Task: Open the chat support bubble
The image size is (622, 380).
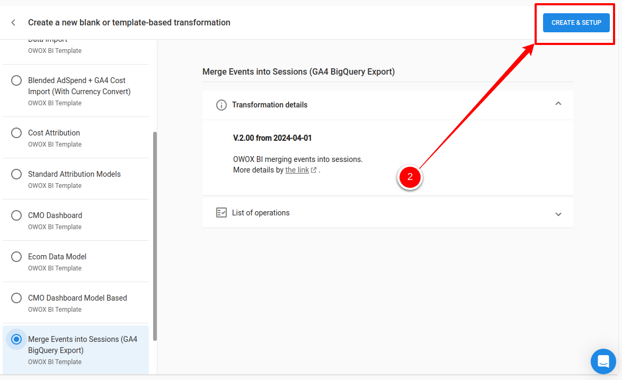Action: (x=603, y=361)
